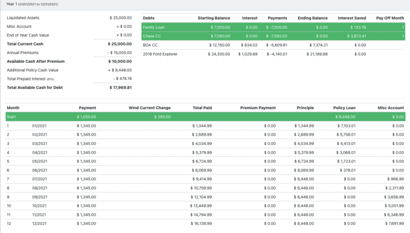This screenshot has height=233, width=410.
Task: Select the Family Loan debt row
Action: click(154, 27)
